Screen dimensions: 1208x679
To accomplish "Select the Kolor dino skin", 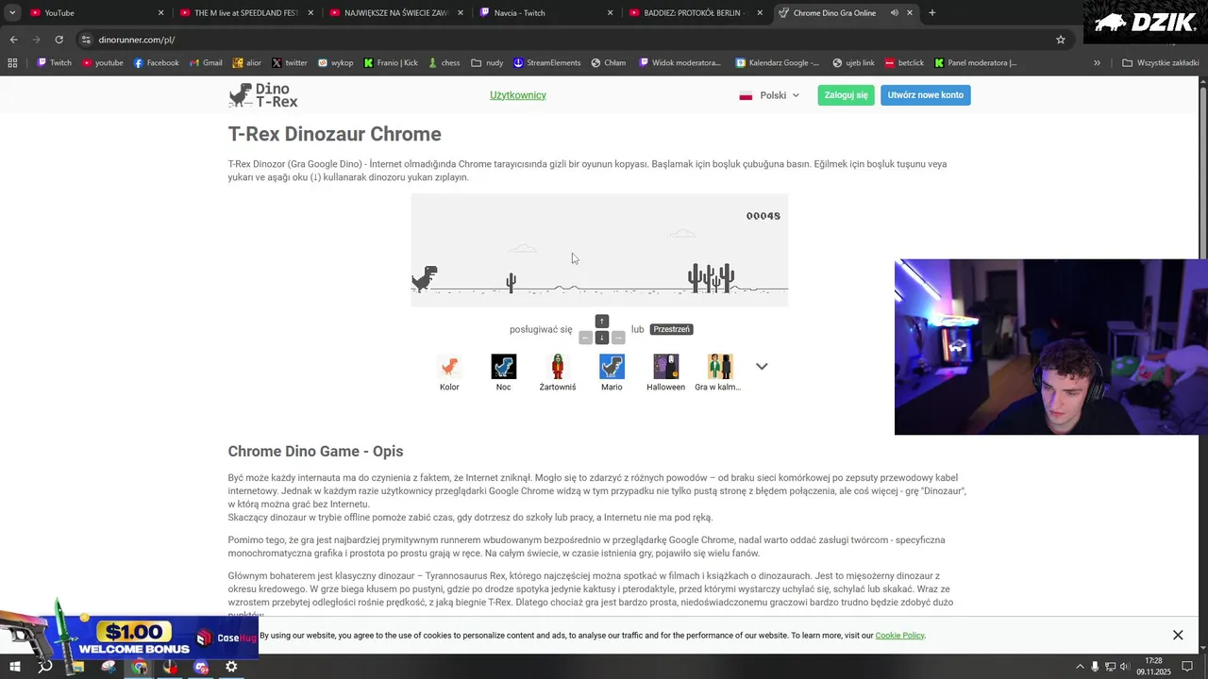I will (x=449, y=373).
